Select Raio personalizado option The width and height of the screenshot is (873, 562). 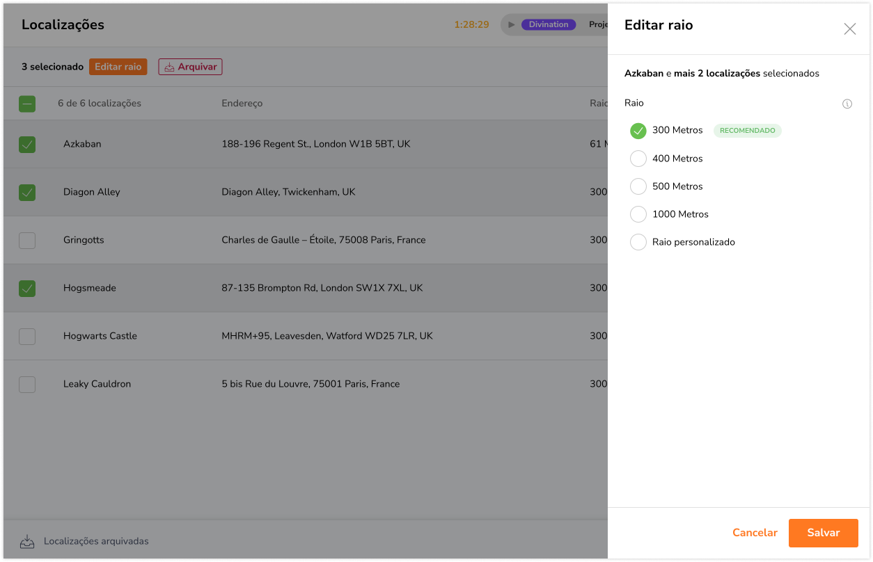[x=638, y=242]
